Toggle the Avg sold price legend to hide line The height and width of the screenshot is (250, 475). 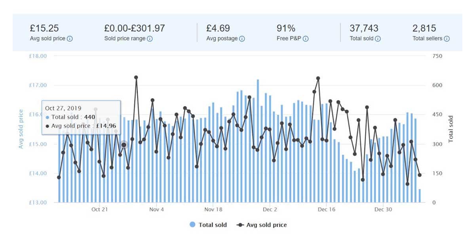click(x=261, y=225)
